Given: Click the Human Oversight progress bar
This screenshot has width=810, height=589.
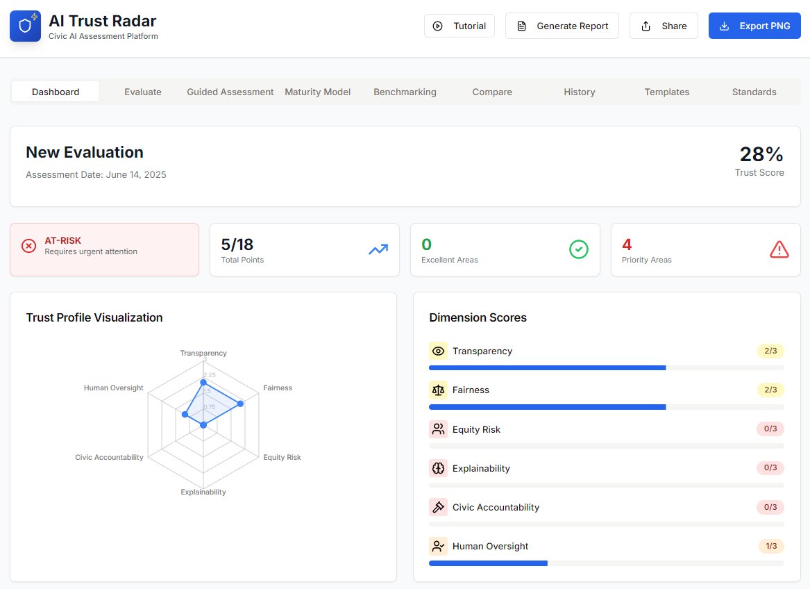Looking at the screenshot, I should tap(607, 563).
